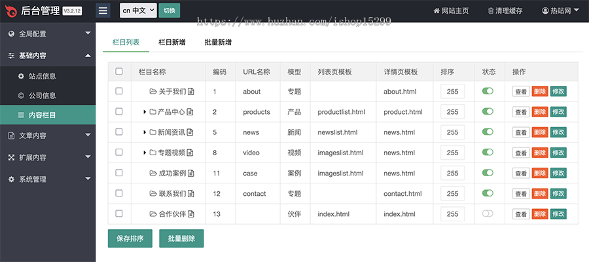This screenshot has width=589, height=262.
Task: Open the cn 中文 language dropdown
Action: coord(138,10)
